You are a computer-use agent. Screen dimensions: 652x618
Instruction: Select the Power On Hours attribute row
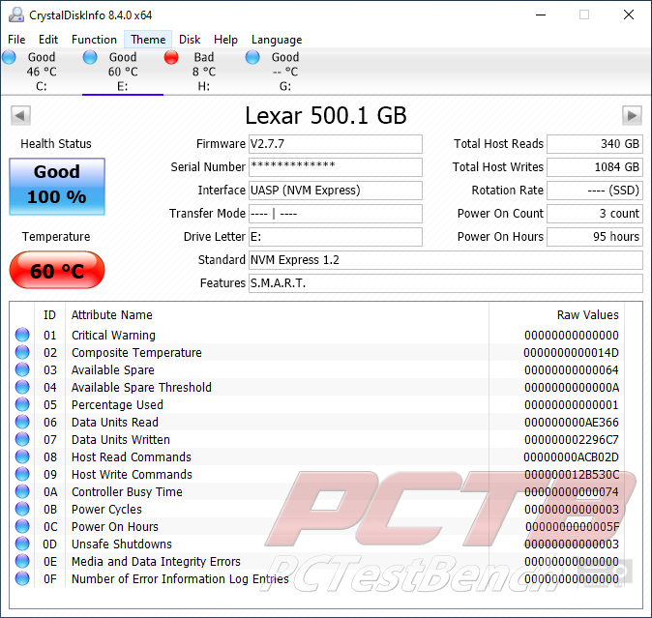pyautogui.click(x=317, y=526)
